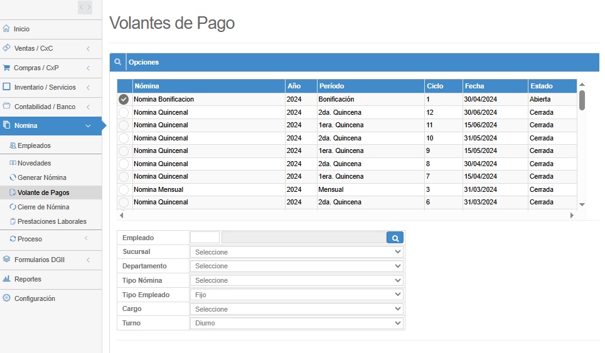605x353 pixels.
Task: Select the checked Nomina Bonificacion radio button
Action: pyautogui.click(x=124, y=99)
